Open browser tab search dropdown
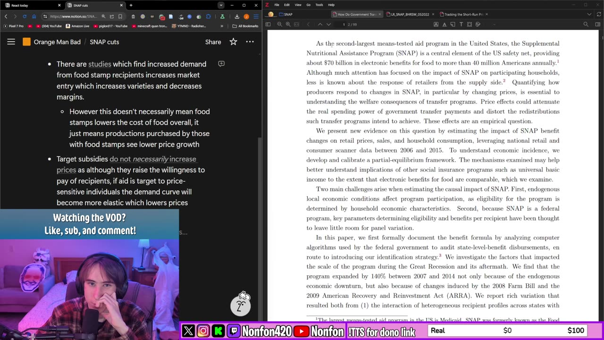The height and width of the screenshot is (340, 604). pyautogui.click(x=221, y=5)
